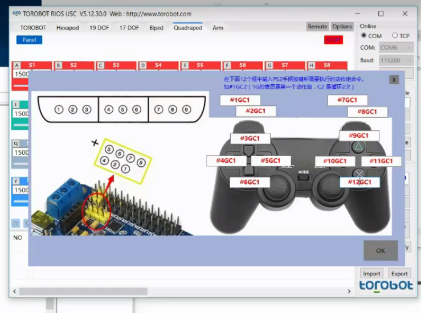The image size is (421, 313).
Task: Click the H label of servo S8
Action: pyautogui.click(x=312, y=65)
